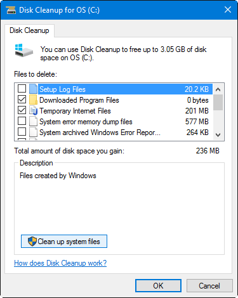
Task: Uncheck the Temporary Internet Files checkbox
Action: 22,110
